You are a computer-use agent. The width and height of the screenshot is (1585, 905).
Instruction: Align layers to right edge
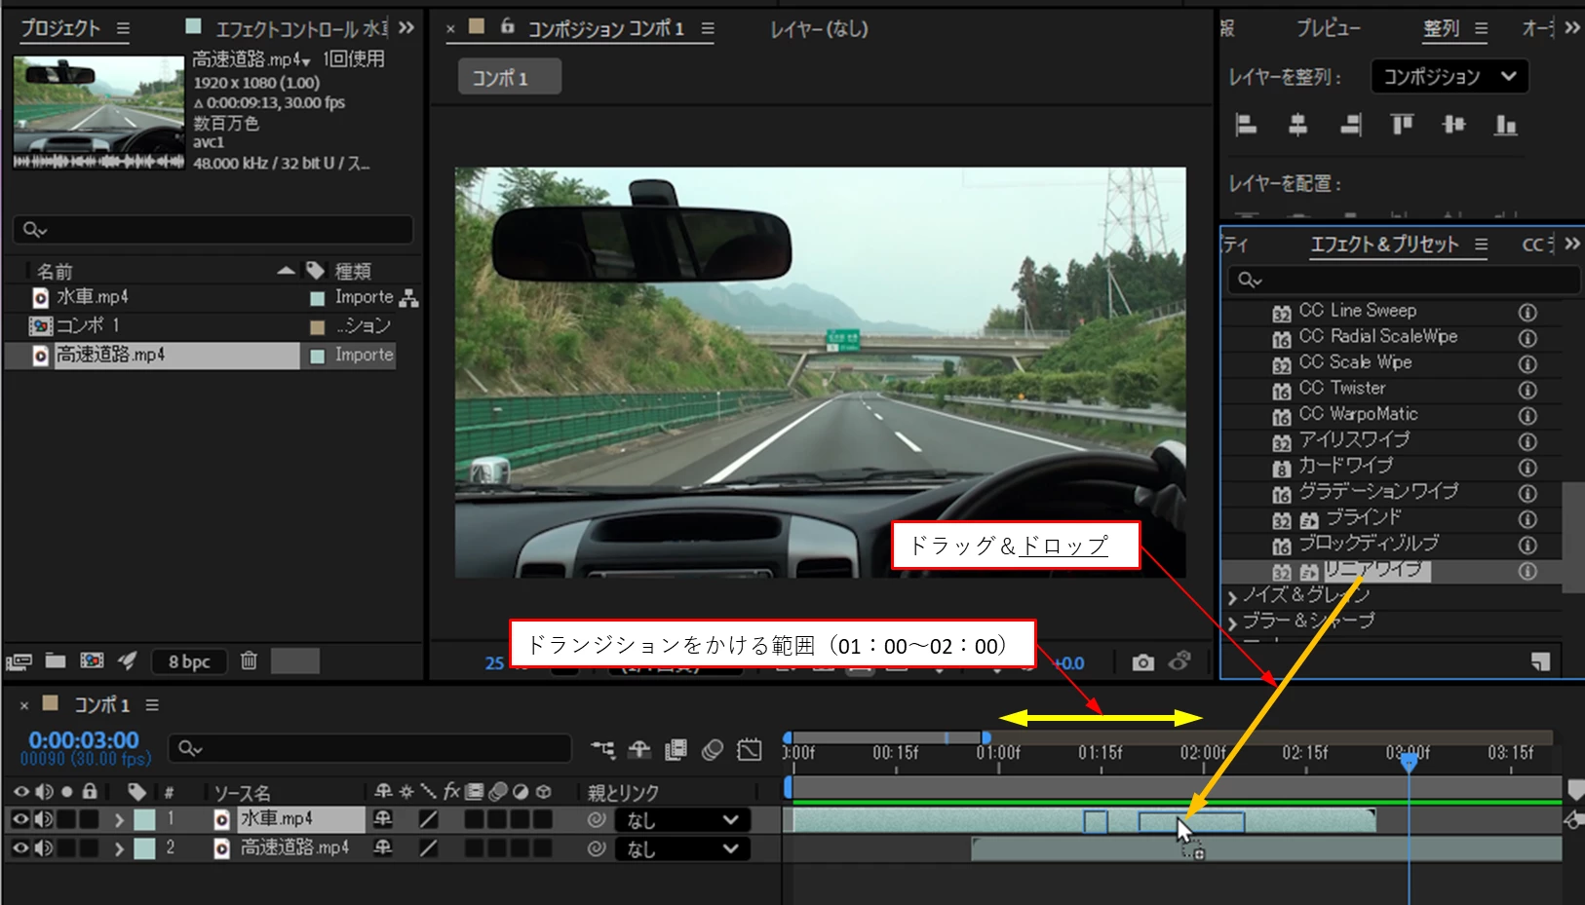(x=1350, y=125)
